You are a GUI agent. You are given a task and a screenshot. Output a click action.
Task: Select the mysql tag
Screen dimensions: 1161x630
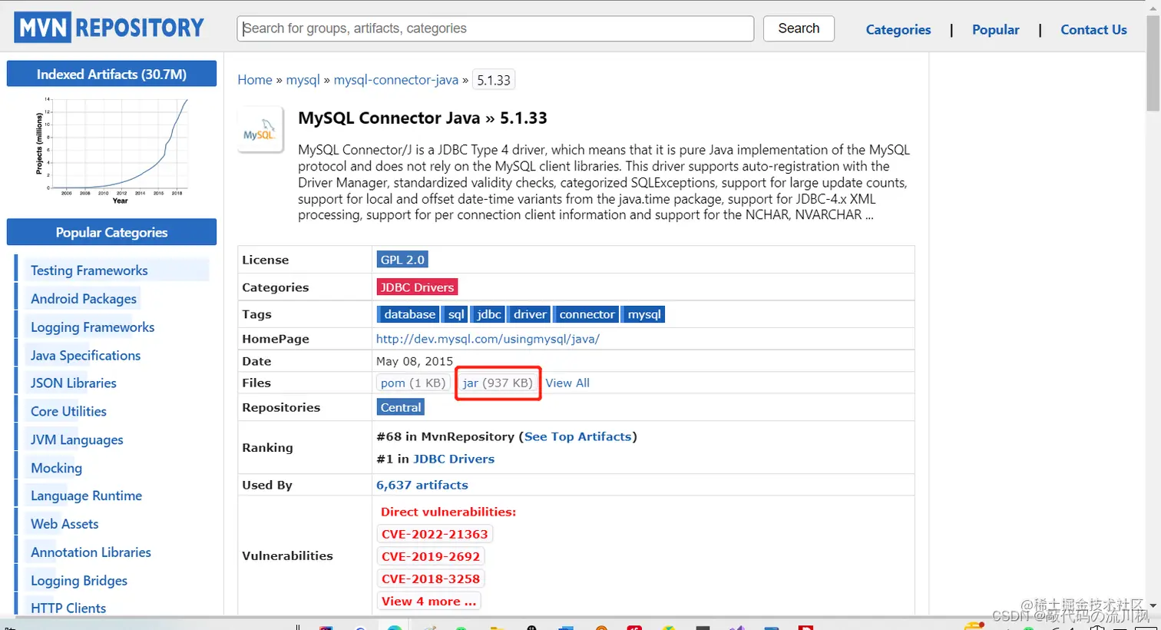[644, 314]
